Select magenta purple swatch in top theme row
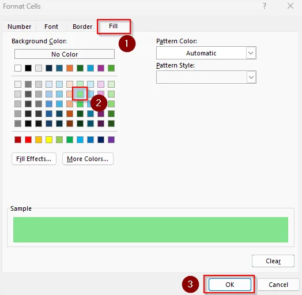 pyautogui.click(x=101, y=68)
